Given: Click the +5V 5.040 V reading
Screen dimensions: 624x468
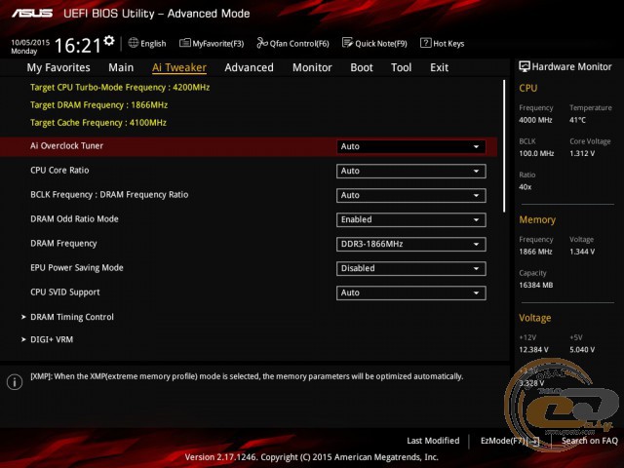Looking at the screenshot, I should (582, 349).
